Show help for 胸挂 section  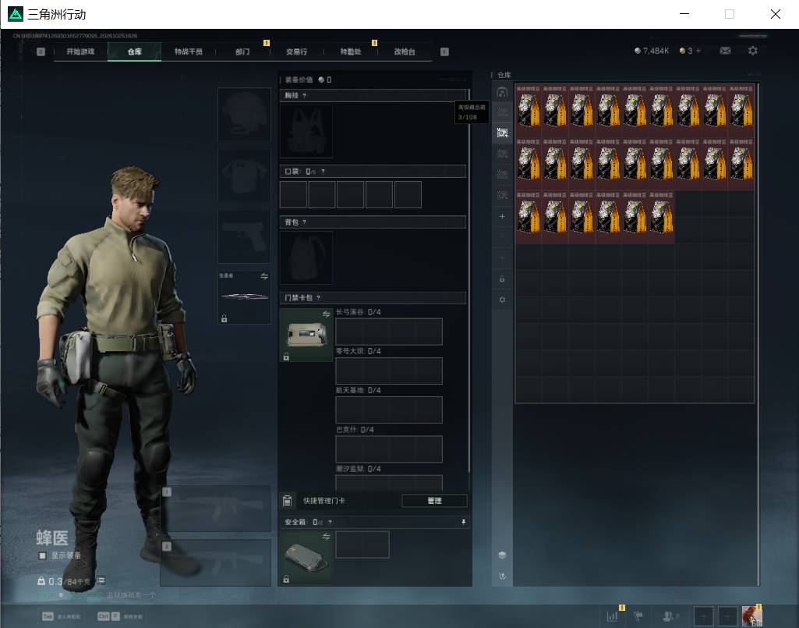click(x=304, y=95)
